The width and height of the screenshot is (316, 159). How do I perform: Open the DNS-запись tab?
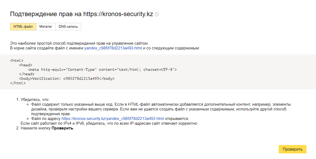[68, 27]
